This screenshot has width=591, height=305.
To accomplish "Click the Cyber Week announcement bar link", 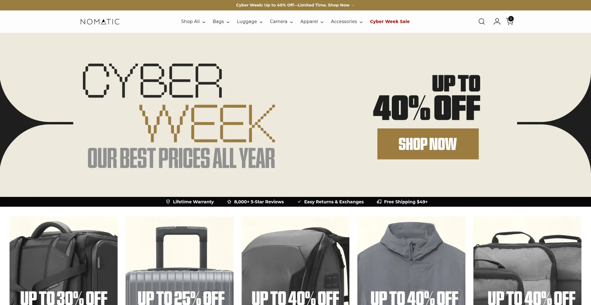I will (295, 5).
